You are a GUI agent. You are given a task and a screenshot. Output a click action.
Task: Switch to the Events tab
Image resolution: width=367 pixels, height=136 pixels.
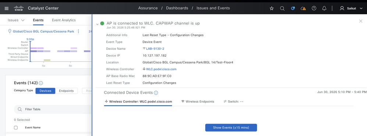tap(38, 20)
